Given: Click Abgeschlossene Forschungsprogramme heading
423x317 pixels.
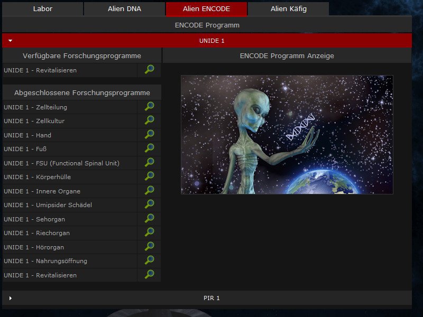Looking at the screenshot, I should 82,93.
